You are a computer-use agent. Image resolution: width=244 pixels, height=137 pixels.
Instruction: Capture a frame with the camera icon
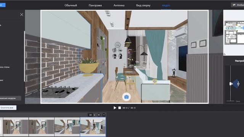126,97
